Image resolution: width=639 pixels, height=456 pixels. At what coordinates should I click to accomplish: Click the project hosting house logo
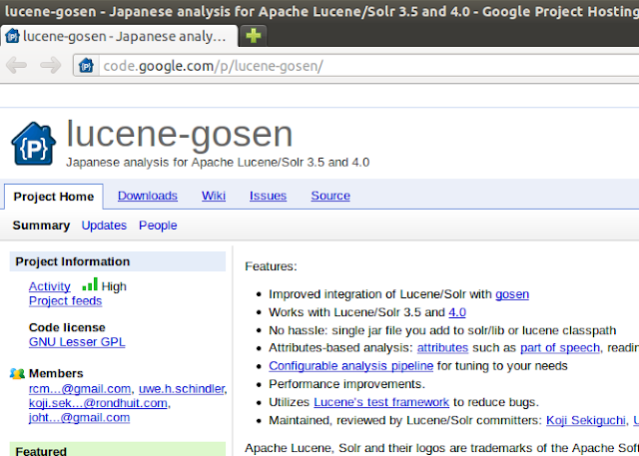(33, 144)
